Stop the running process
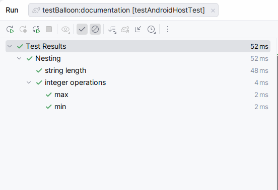The width and height of the screenshot is (278, 190). point(49,29)
